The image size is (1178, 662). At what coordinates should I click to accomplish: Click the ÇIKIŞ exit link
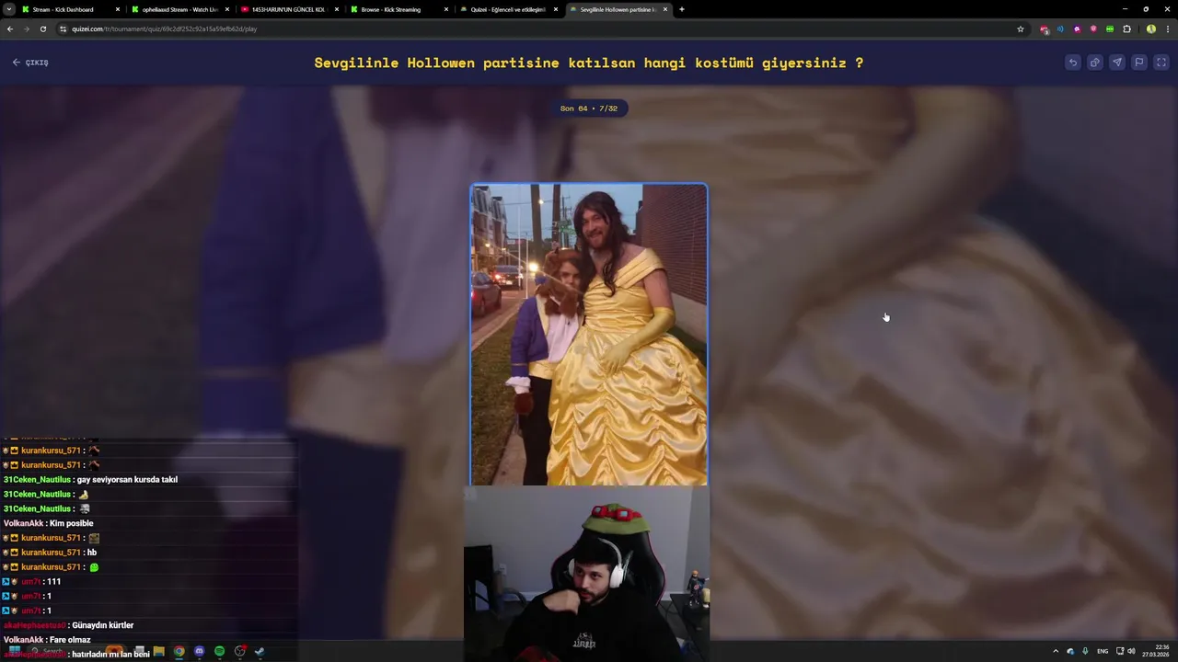30,63
